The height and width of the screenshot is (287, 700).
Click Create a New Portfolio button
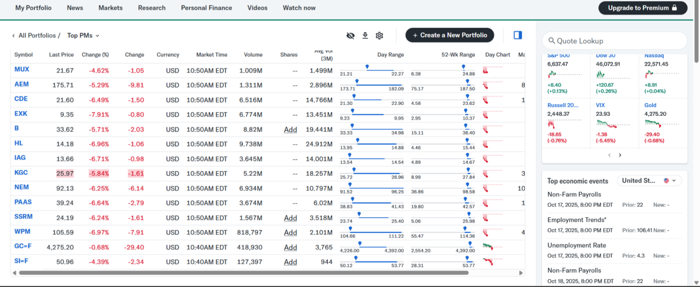coord(449,35)
